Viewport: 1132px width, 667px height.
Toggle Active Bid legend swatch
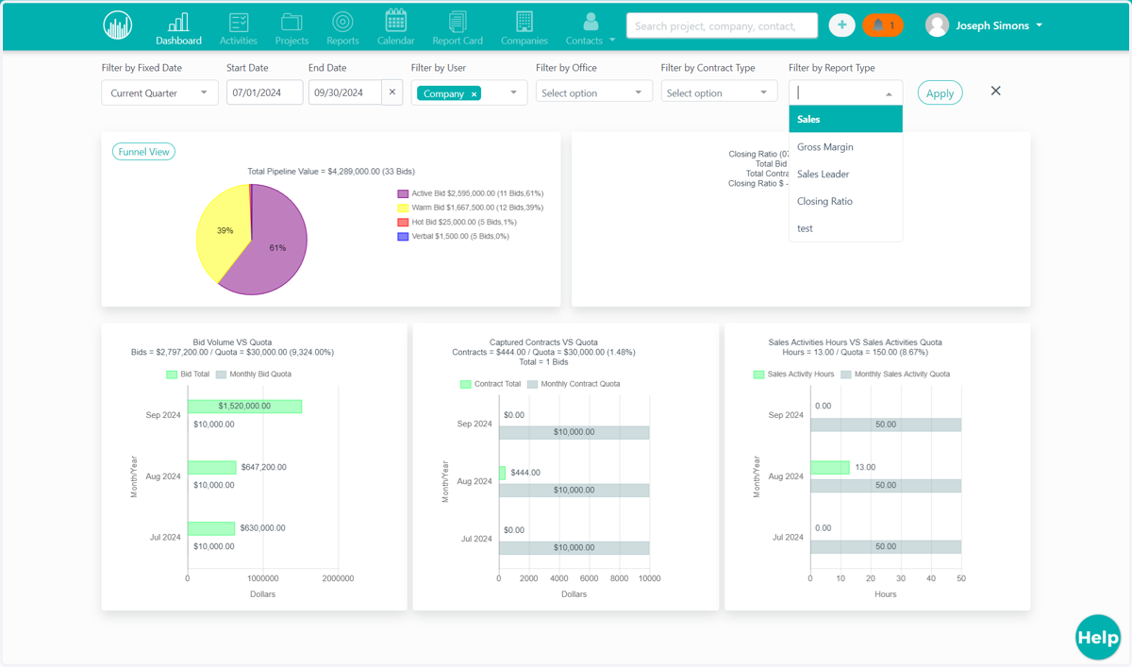[403, 193]
